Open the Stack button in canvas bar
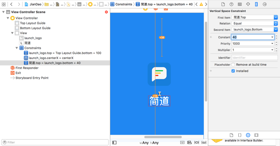Viewport: 280px width, 146px height. click(x=182, y=142)
